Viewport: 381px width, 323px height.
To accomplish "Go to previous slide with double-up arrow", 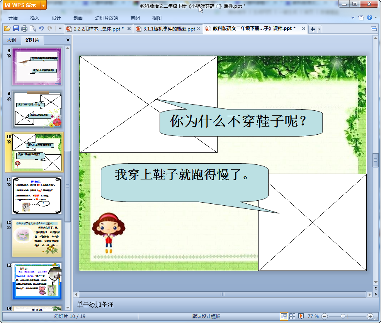I will (x=376, y=288).
